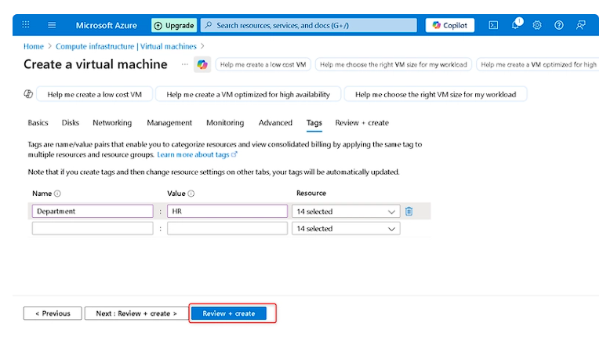Switch to the Advanced tab
Viewport: 614px width, 337px height.
(x=275, y=122)
